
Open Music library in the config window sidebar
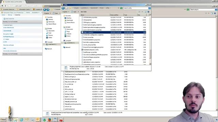click(x=68, y=32)
